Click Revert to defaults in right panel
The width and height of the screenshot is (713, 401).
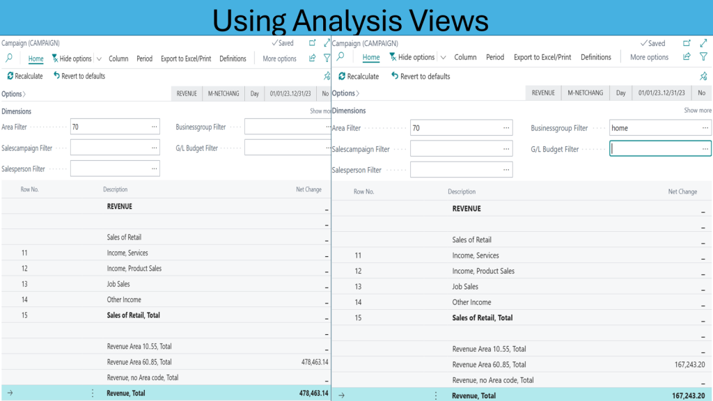[421, 76]
